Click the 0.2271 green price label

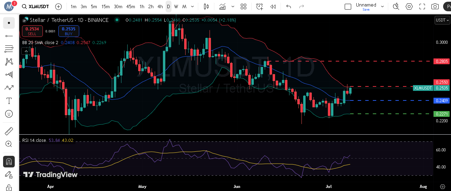pyautogui.click(x=442, y=114)
